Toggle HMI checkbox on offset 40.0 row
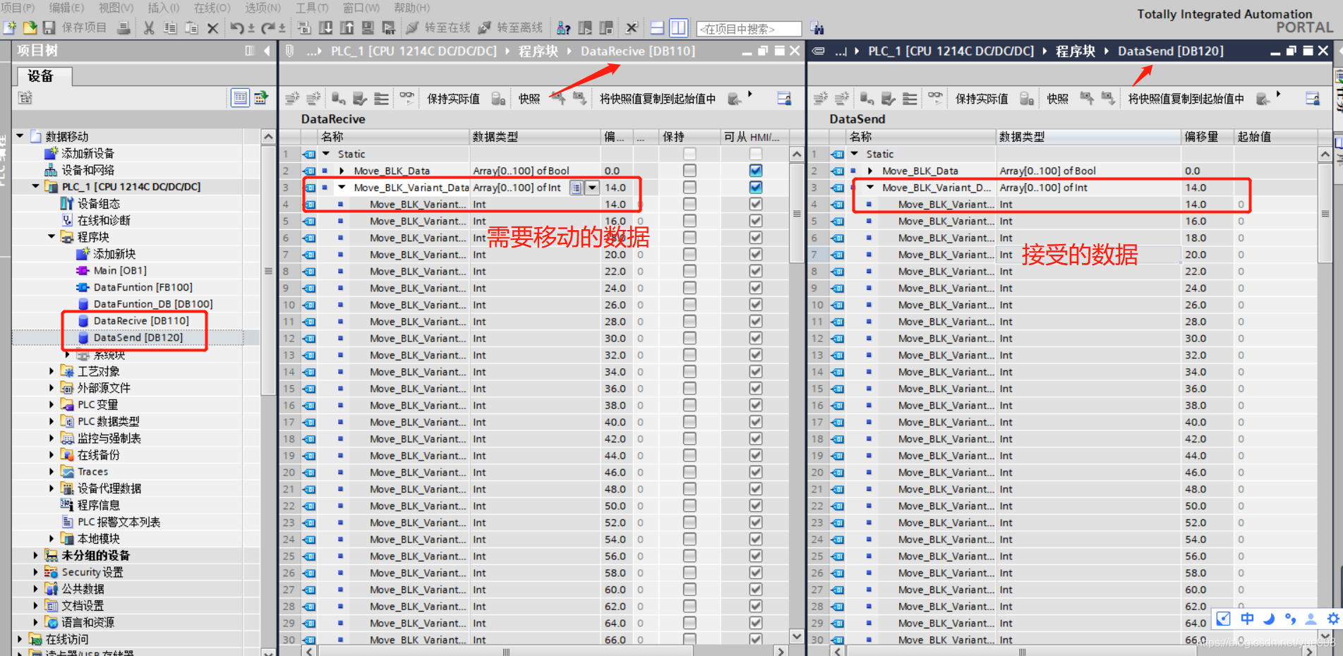1343x656 pixels. click(x=756, y=422)
